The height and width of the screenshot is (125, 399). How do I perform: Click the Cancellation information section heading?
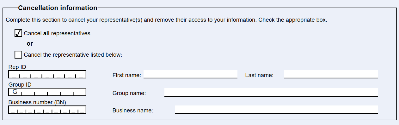point(58,8)
